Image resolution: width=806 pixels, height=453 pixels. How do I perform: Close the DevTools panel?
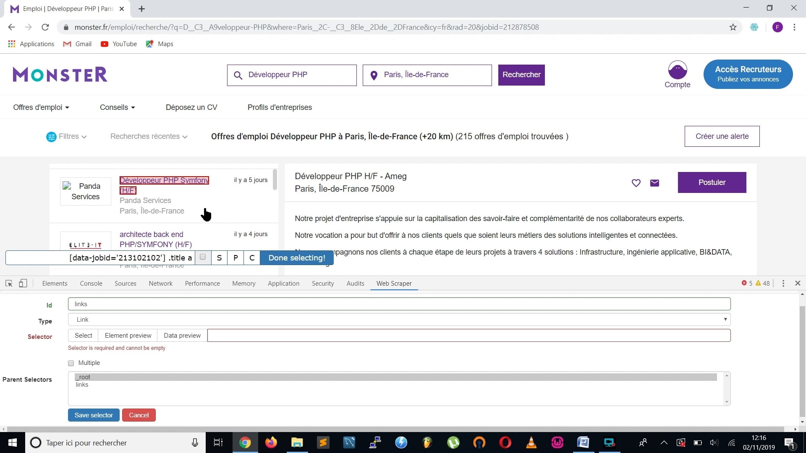[798, 284]
